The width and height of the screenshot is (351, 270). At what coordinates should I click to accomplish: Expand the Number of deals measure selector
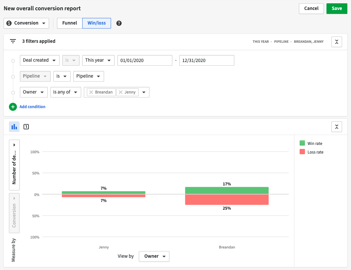click(x=14, y=165)
